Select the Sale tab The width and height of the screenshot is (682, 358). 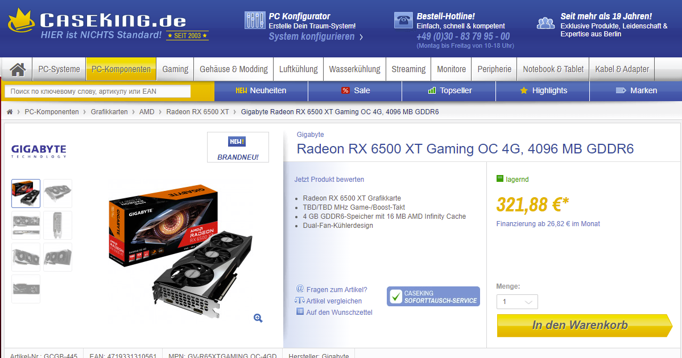[x=355, y=91]
